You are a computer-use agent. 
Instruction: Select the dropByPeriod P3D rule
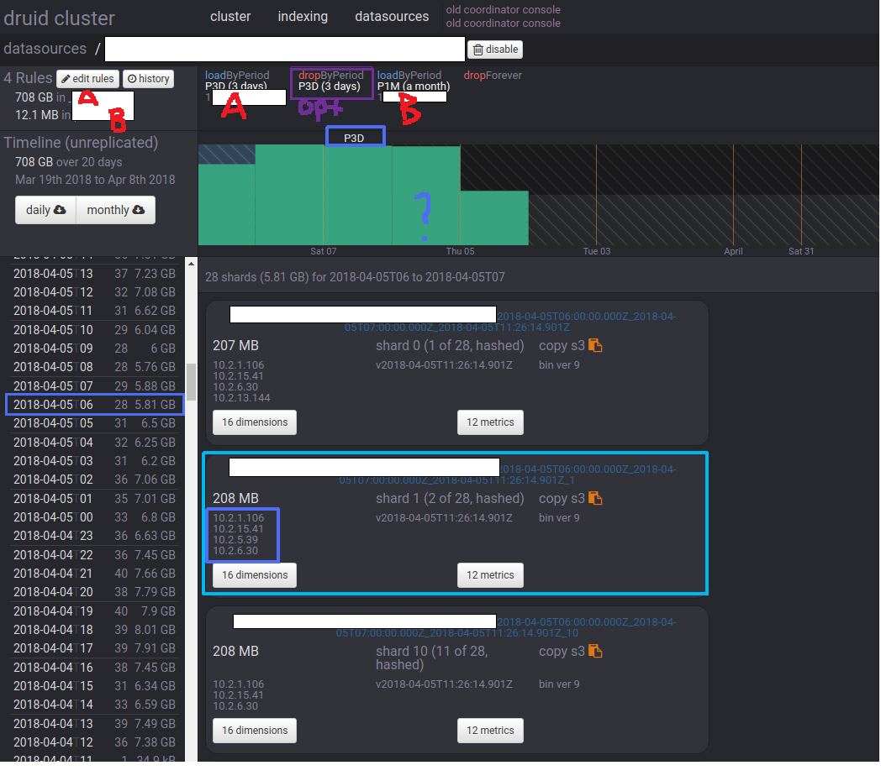point(331,81)
